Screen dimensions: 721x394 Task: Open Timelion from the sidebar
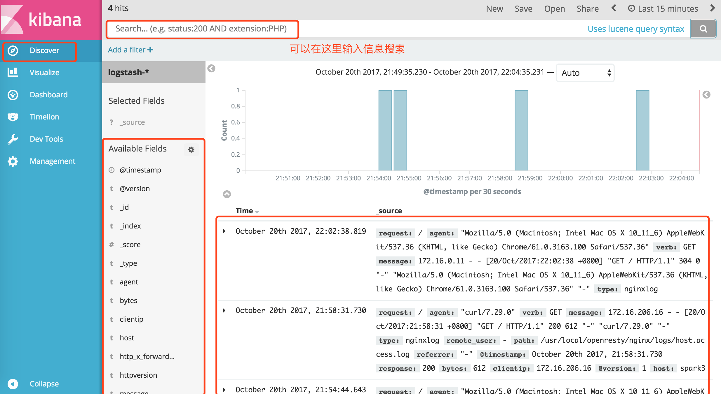pyautogui.click(x=44, y=117)
